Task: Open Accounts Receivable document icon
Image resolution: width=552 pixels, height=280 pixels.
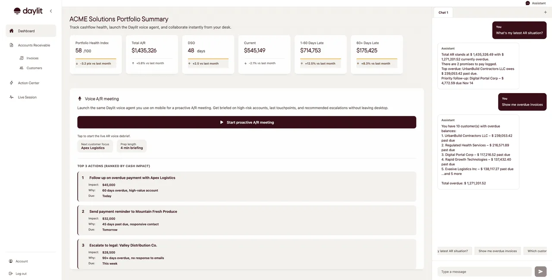Action: [x=11, y=45]
